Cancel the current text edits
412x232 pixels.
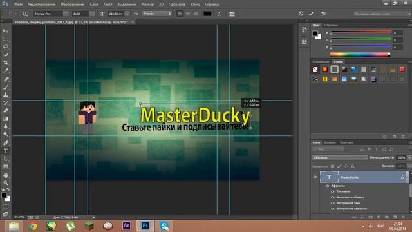301,14
